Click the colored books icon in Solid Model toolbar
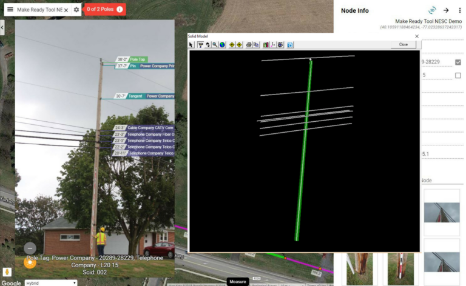 [266, 45]
